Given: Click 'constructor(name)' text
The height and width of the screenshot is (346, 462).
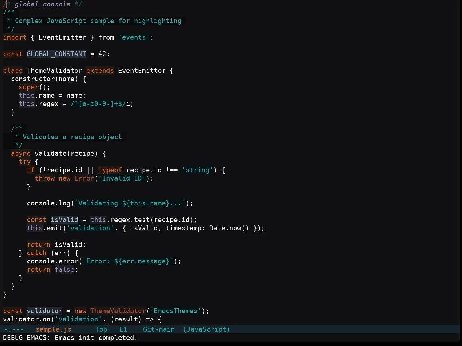Looking at the screenshot, I should click(x=44, y=79).
